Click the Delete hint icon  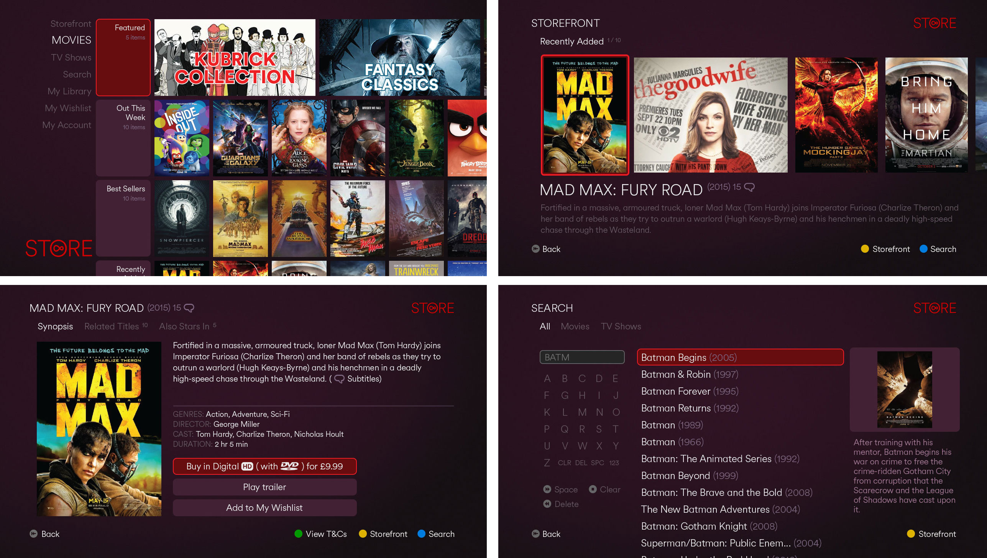(x=547, y=504)
